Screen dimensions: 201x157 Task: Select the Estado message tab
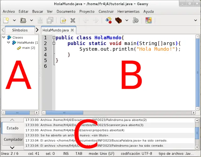click(13, 128)
